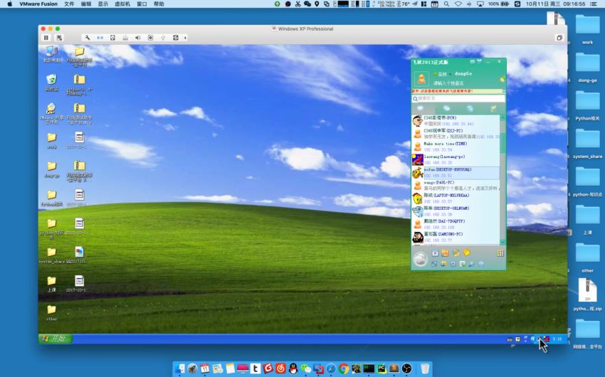The image size is (605, 377).
Task: Click the XP Start button
Action: (x=56, y=339)
